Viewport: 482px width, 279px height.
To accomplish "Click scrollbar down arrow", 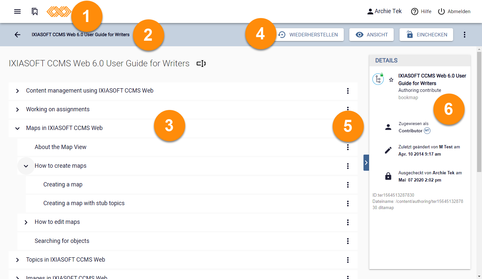I will 479,276.
